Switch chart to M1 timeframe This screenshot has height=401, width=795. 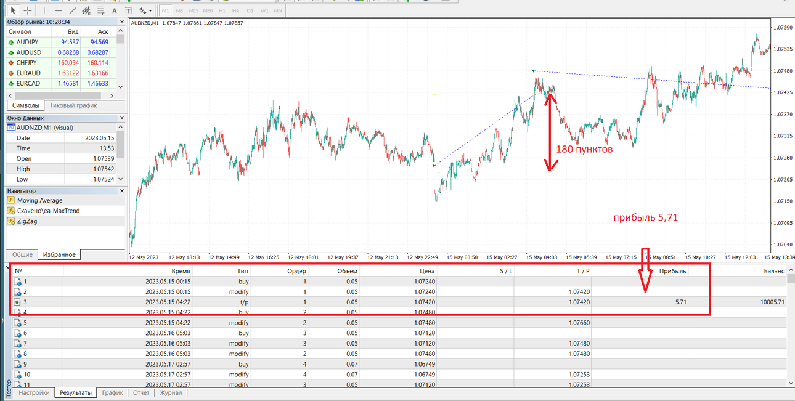166,10
